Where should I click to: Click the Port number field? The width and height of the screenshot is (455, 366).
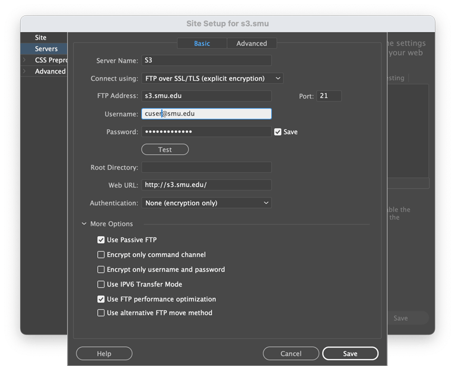click(x=329, y=96)
